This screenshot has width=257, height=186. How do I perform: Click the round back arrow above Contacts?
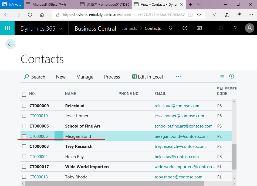pos(10,44)
